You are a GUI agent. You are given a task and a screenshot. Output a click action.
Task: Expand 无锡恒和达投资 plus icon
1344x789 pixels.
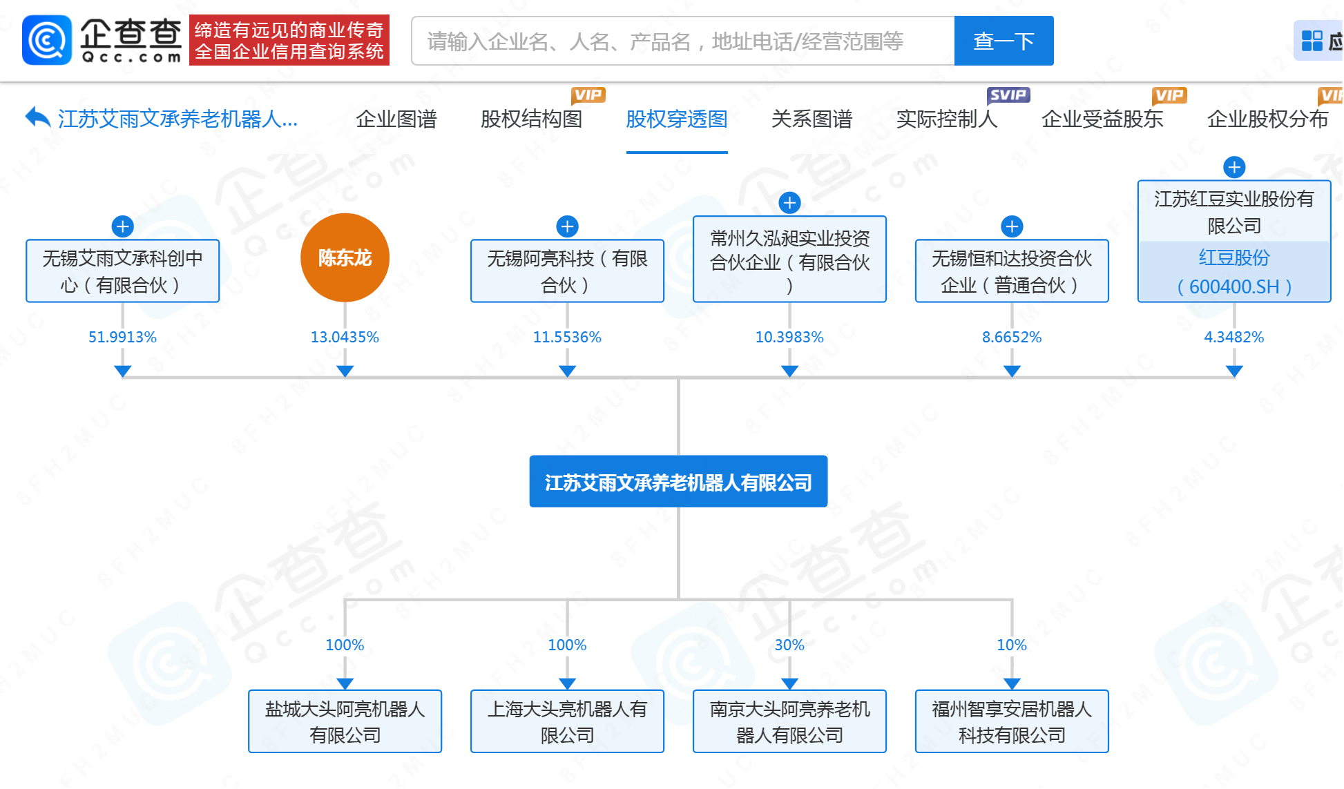(x=1012, y=226)
